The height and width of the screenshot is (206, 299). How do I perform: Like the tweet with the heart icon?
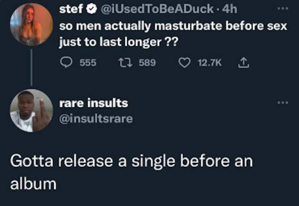click(x=184, y=63)
